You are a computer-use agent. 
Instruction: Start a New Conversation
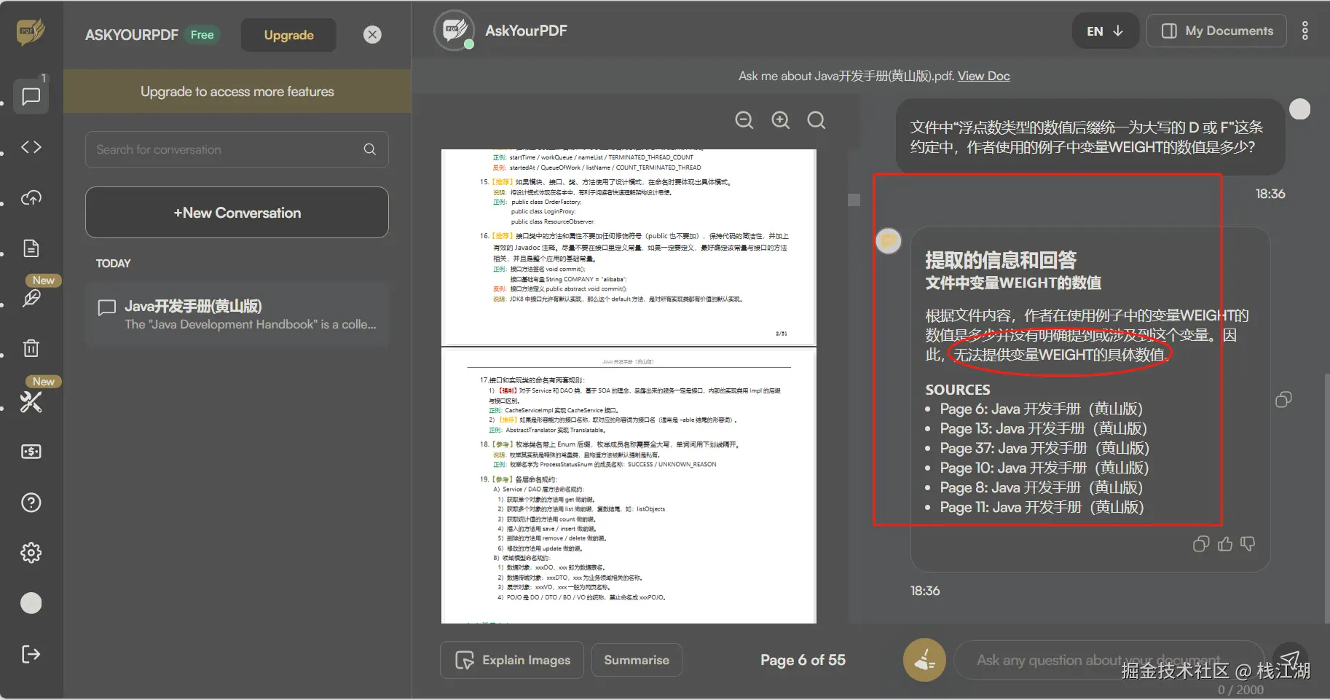pos(237,213)
